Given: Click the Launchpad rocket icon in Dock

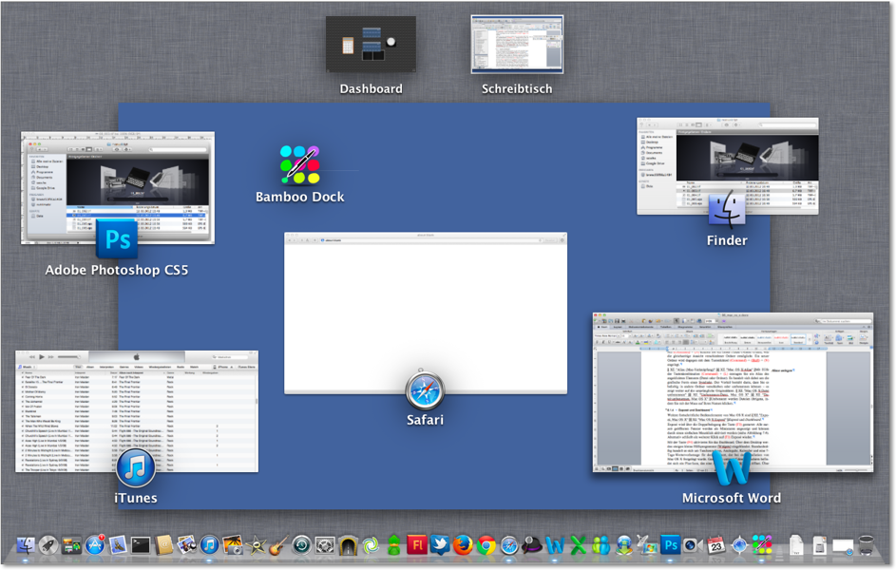Looking at the screenshot, I should [x=48, y=545].
